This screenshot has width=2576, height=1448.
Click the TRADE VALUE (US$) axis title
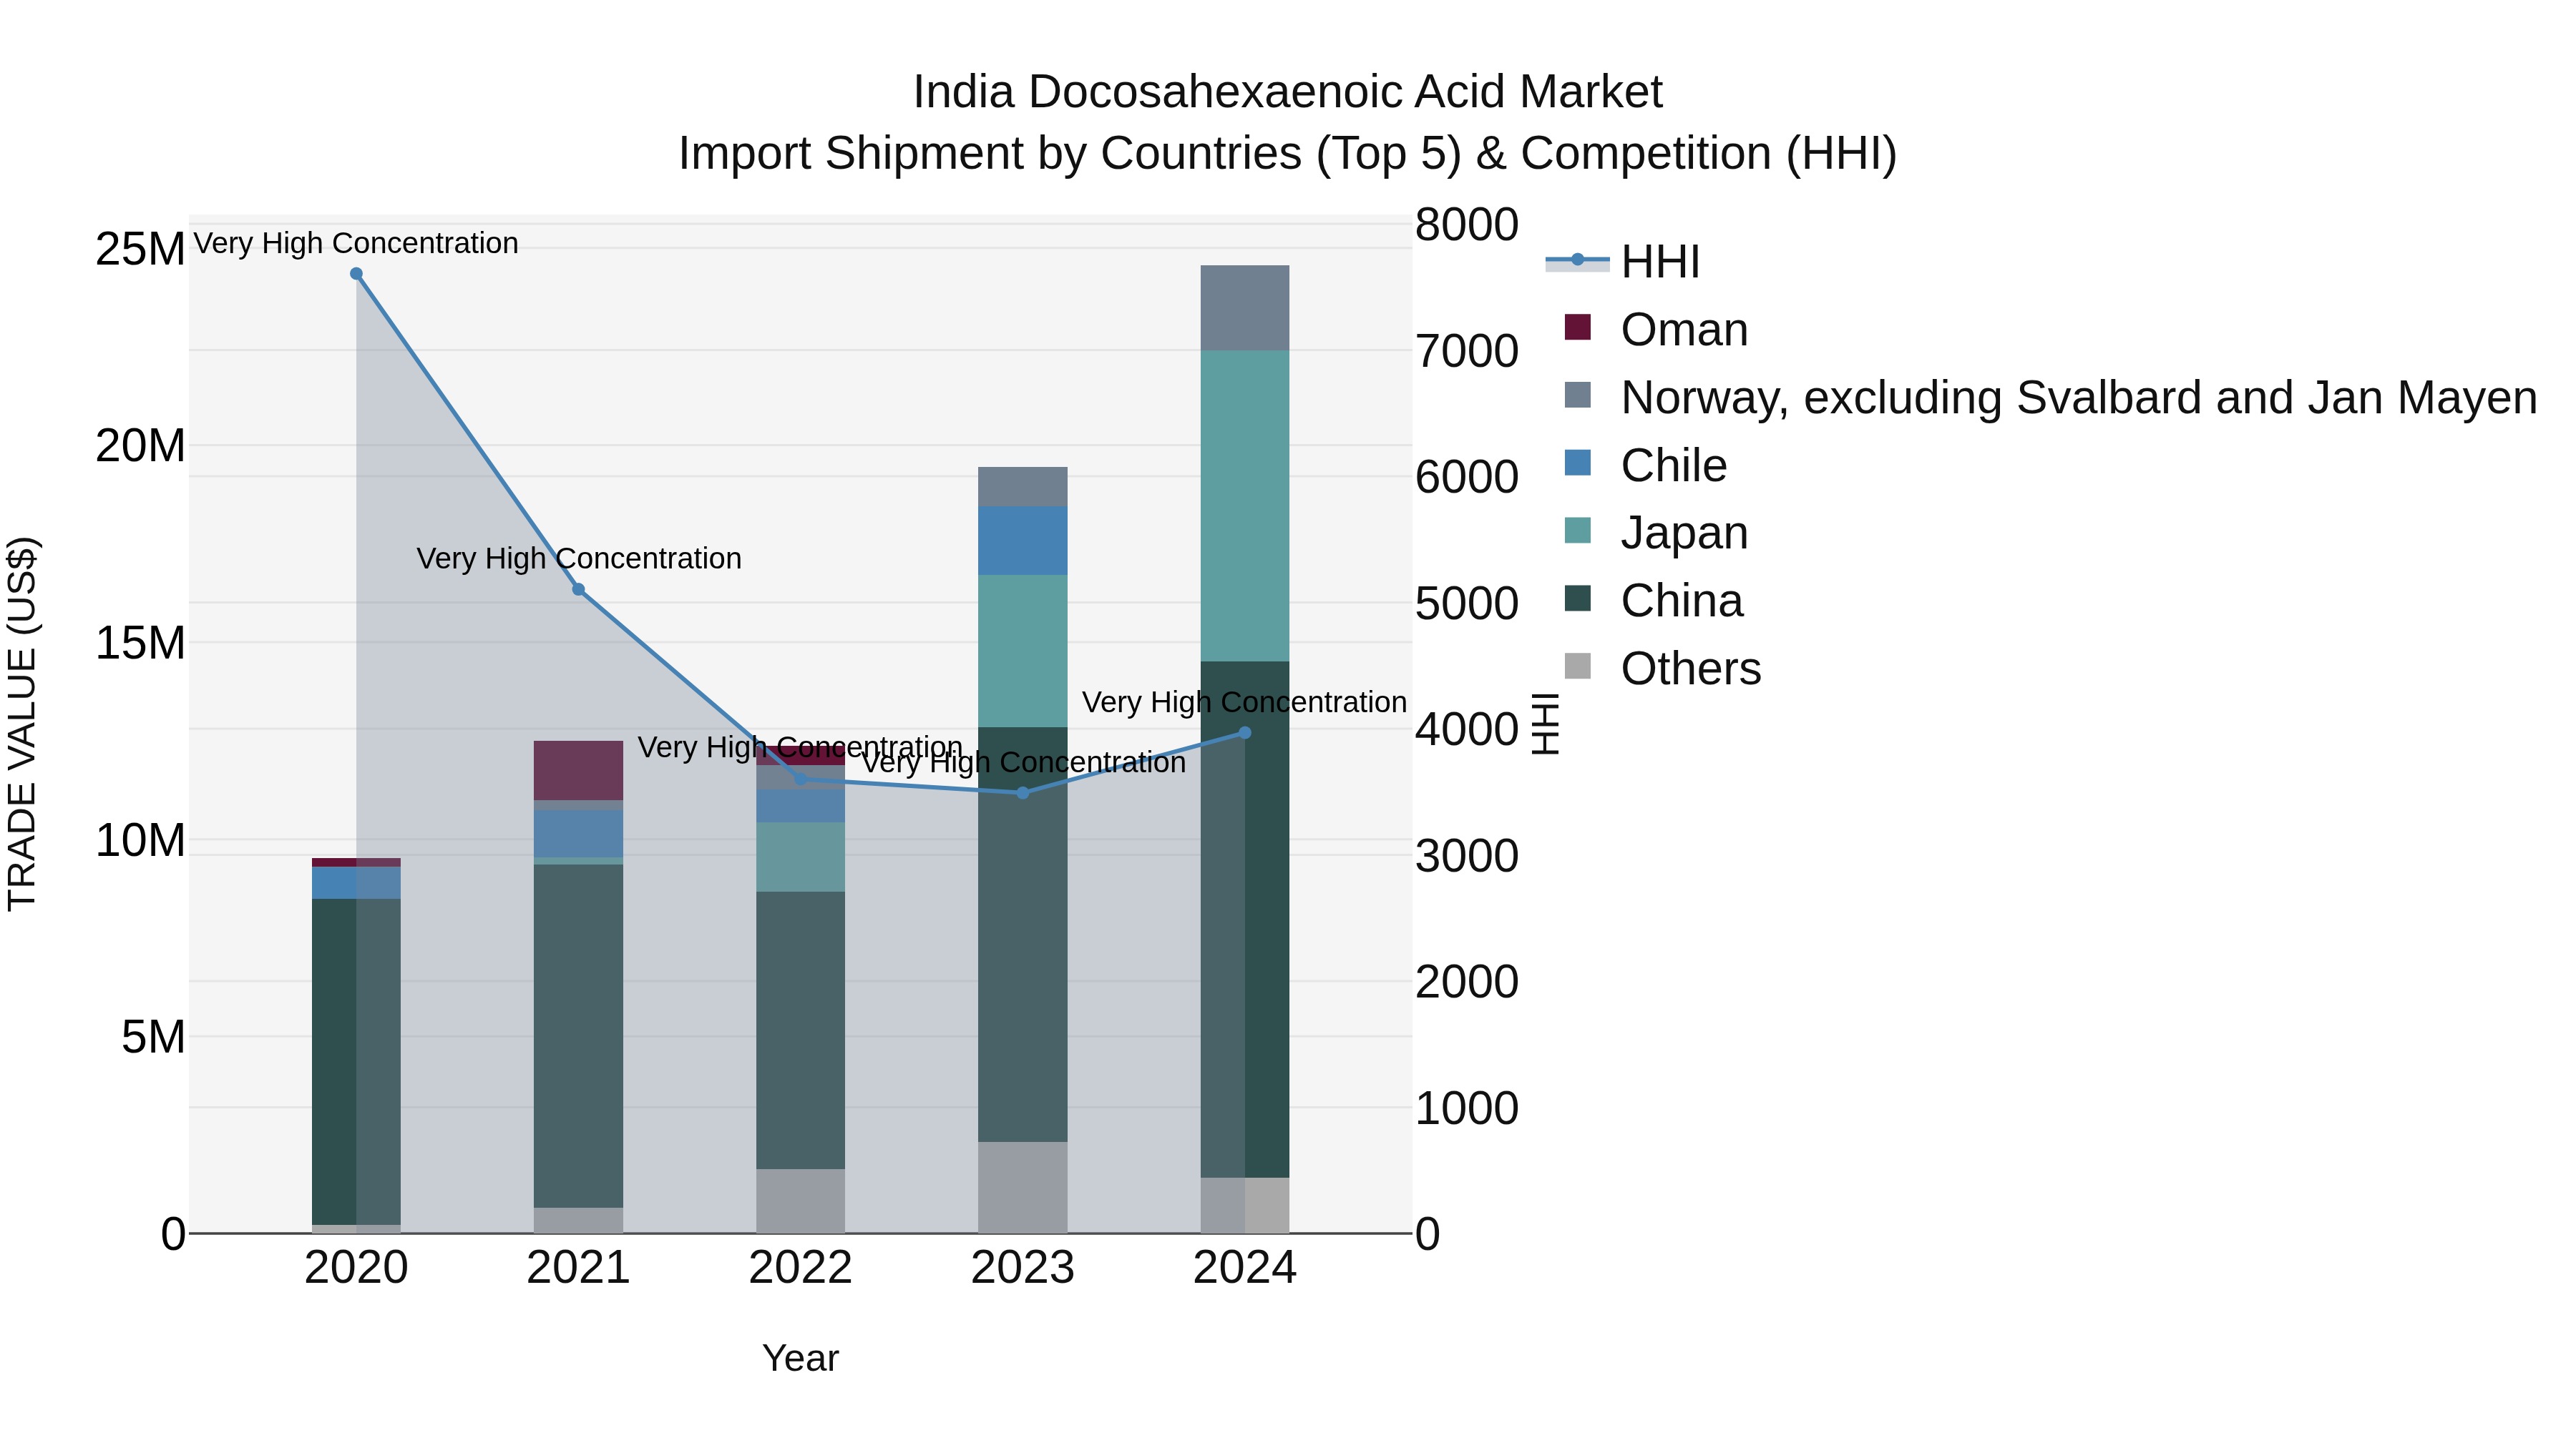point(22,724)
